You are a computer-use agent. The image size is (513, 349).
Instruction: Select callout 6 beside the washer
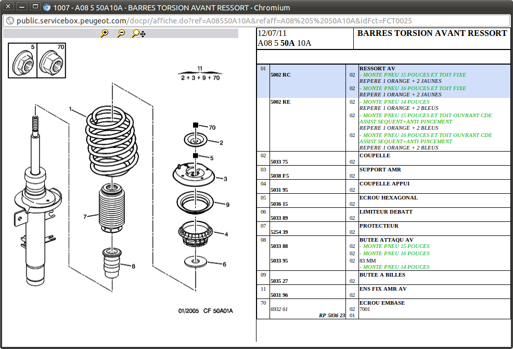224,264
